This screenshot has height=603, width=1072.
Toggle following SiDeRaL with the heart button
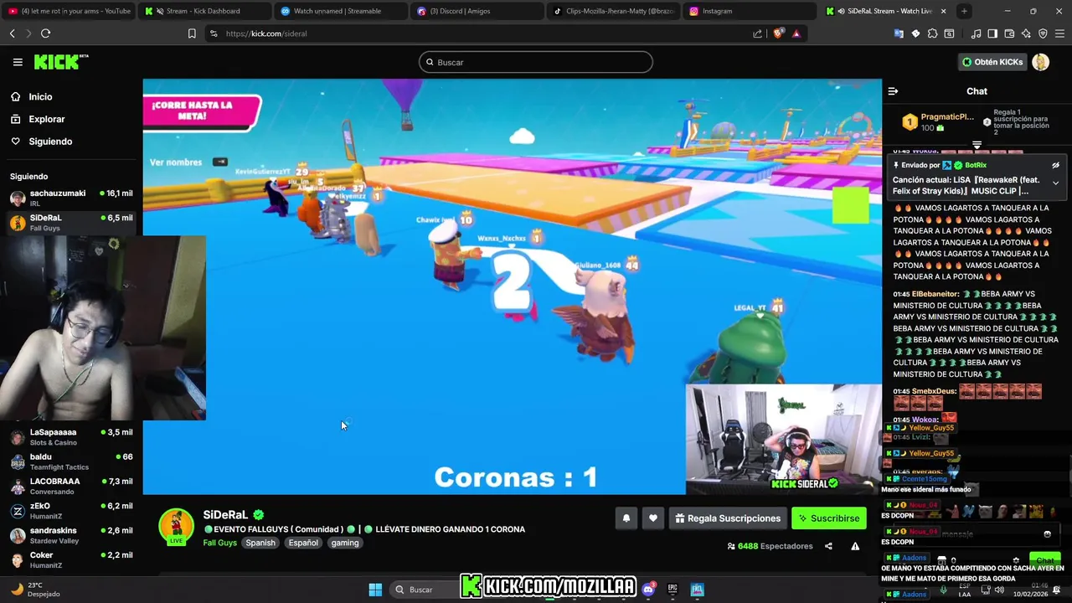point(653,518)
